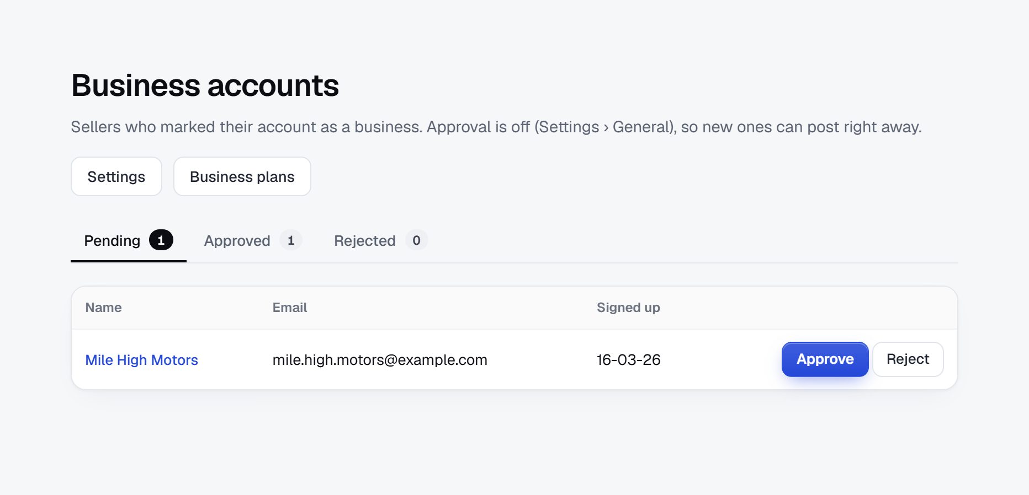Click the Signed up column header
The height and width of the screenshot is (495, 1029).
coord(628,308)
